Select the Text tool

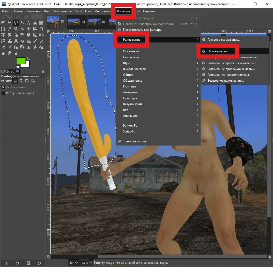tap(16, 41)
